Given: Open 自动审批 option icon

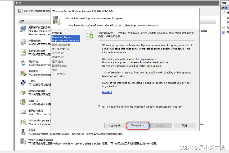Looking at the screenshot, I should [x=23, y=73].
